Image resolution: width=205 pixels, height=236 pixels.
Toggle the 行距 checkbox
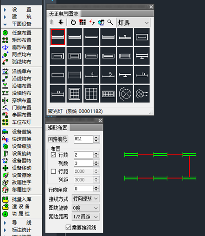tap(53, 171)
